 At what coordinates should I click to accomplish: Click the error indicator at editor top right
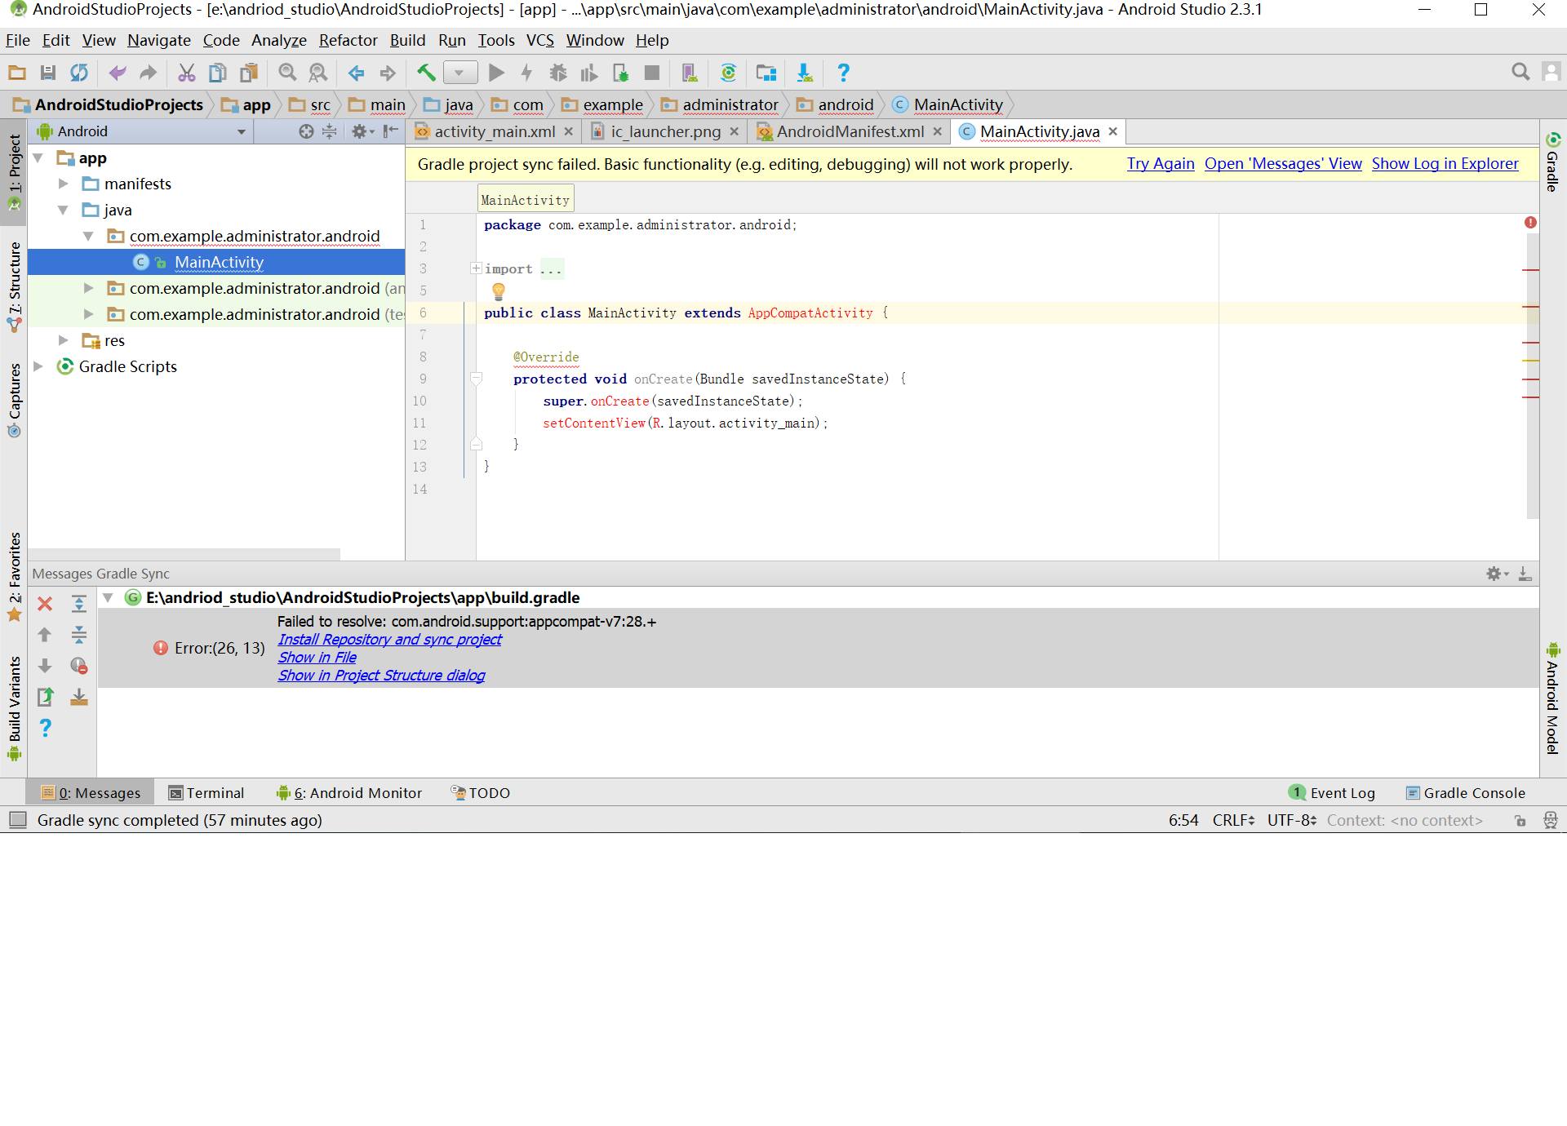pos(1530,223)
